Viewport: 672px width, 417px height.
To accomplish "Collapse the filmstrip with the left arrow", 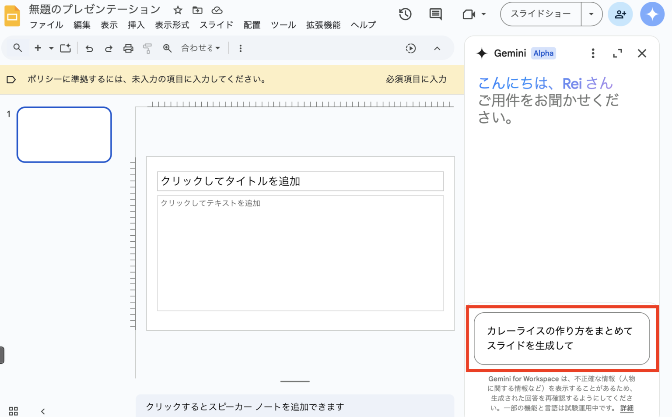I will coord(42,411).
